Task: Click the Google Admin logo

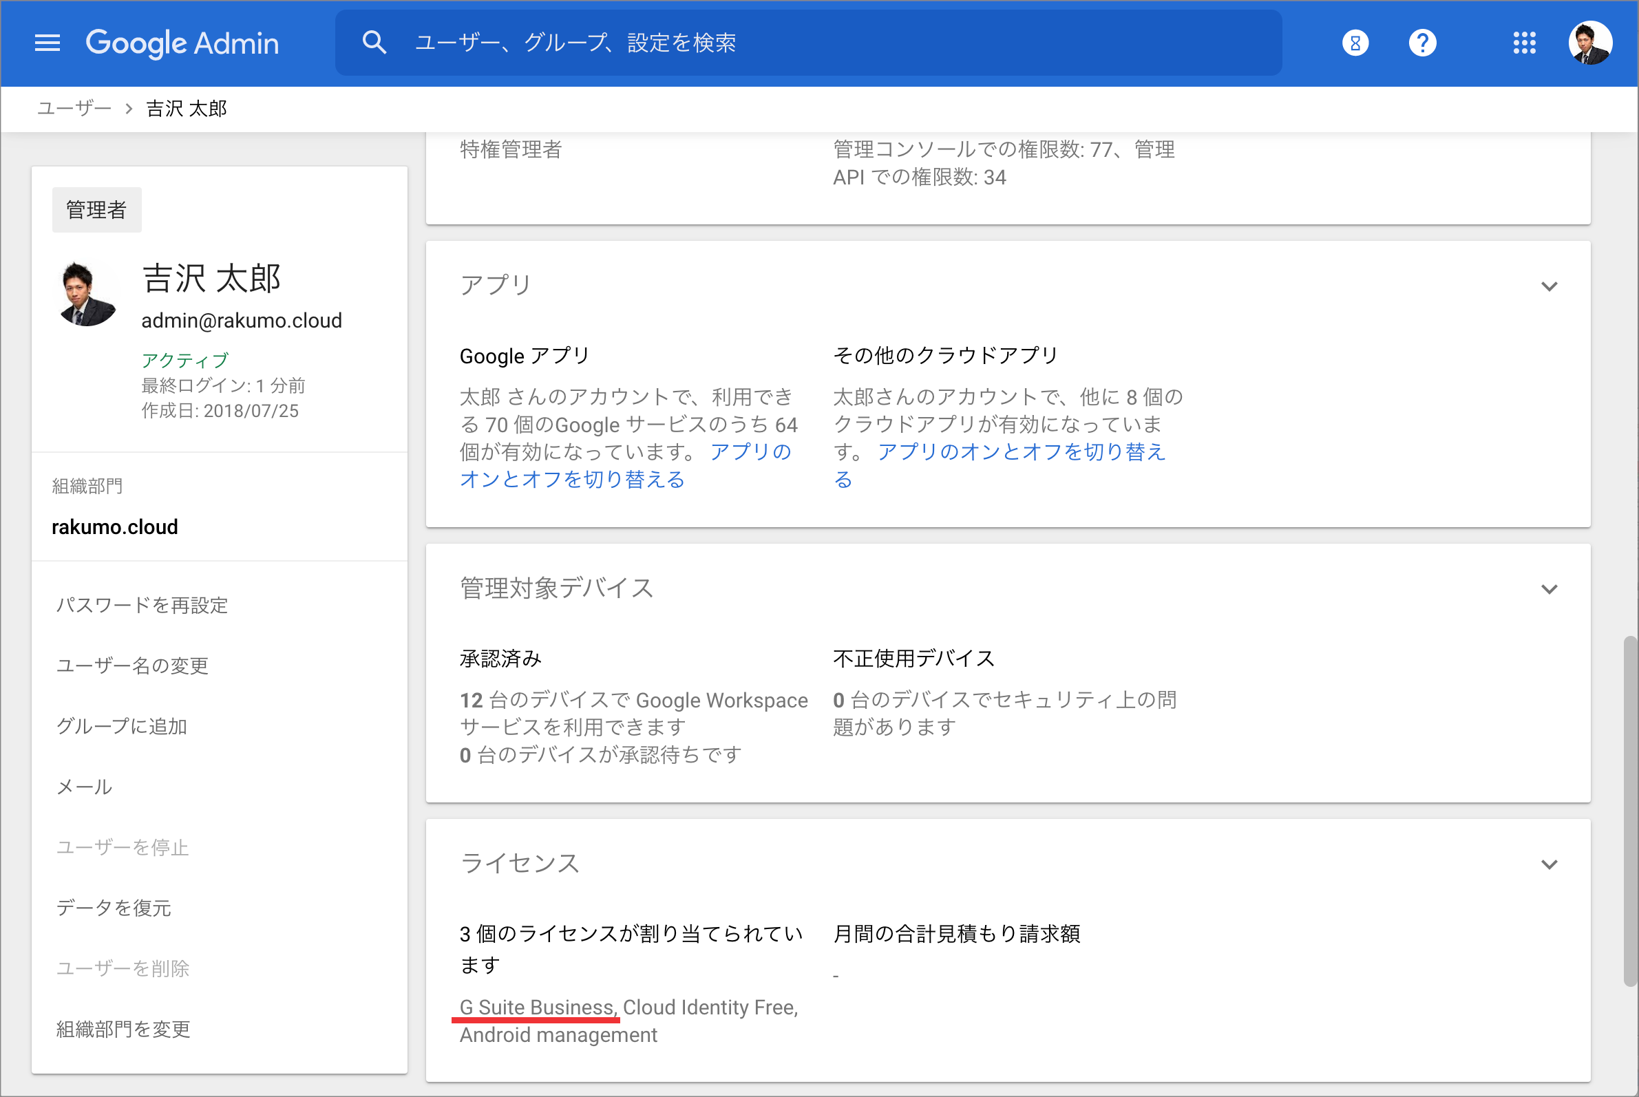Action: 182,43
